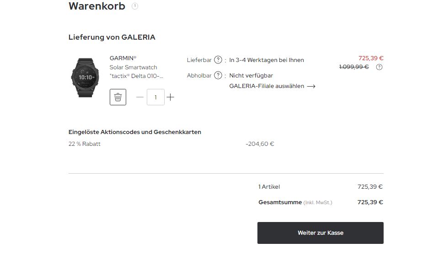
Task: Click the red 725,39 € sale price
Action: tap(371, 58)
